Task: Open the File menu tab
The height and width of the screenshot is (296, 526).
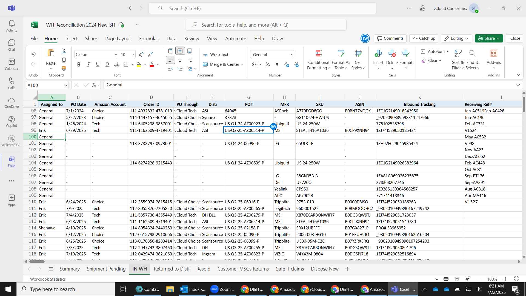Action: [34, 39]
